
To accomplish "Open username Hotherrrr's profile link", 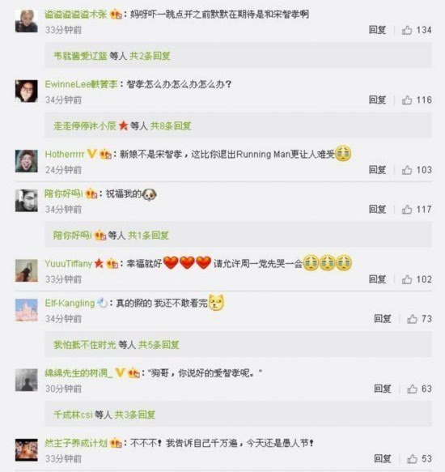I will (65, 154).
